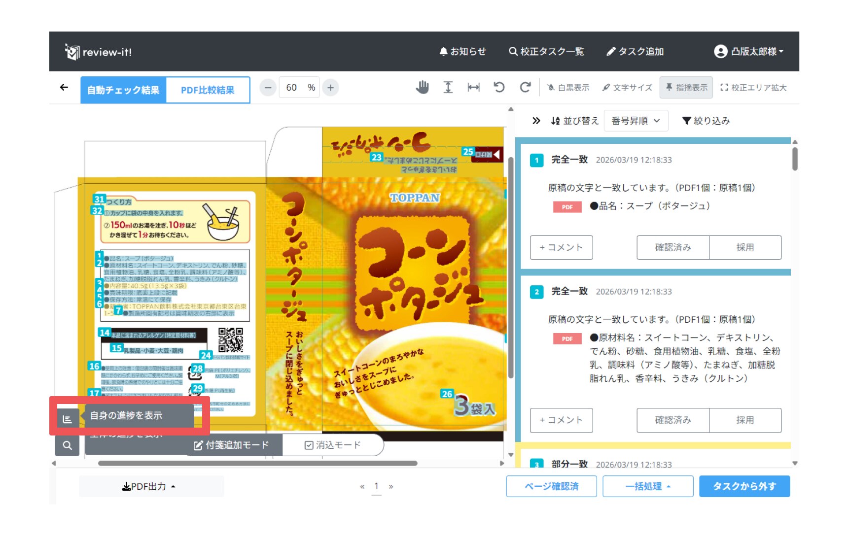Screen dimensions: 848x535
Task: Click the fit-to-width icon
Action: point(473,88)
